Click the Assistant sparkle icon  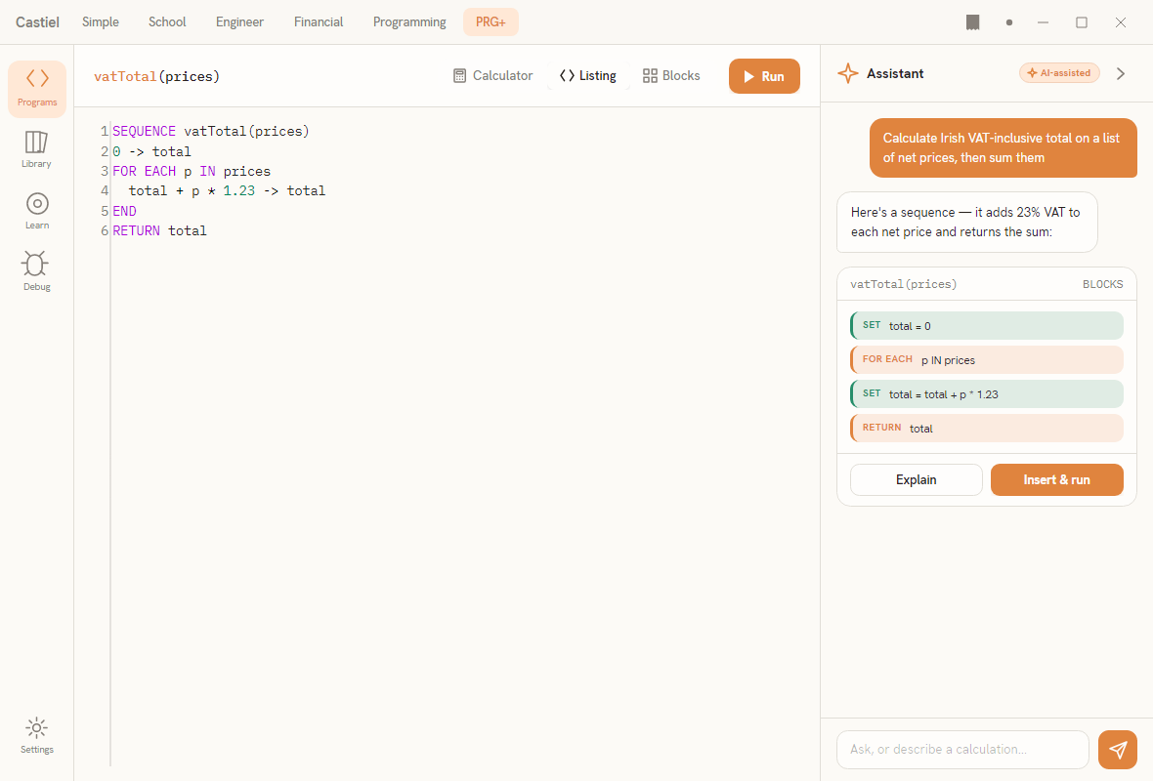[x=848, y=73]
